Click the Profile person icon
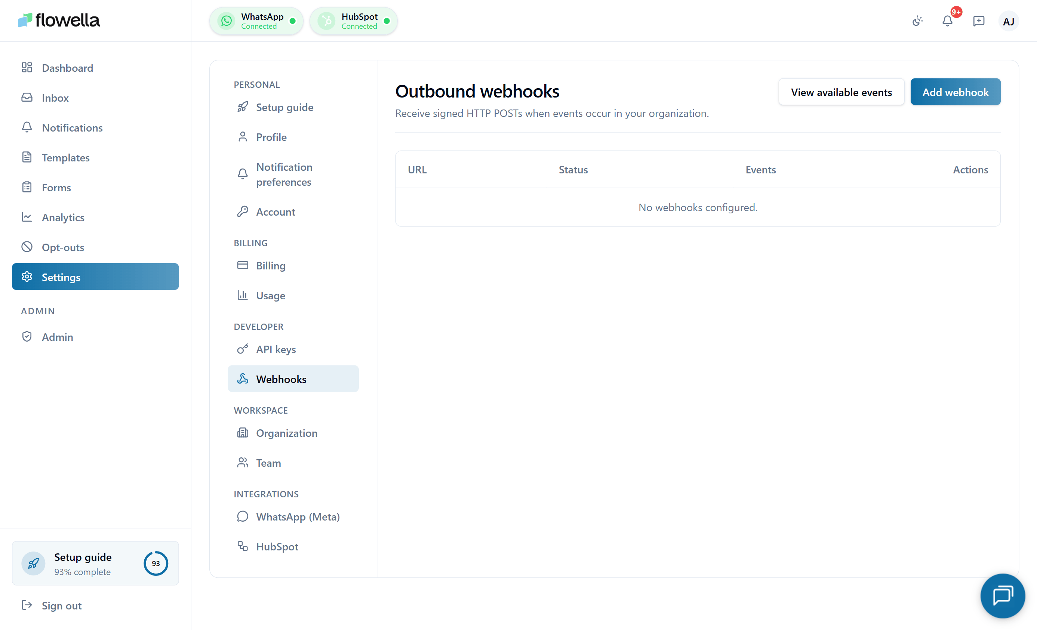 [x=242, y=137]
